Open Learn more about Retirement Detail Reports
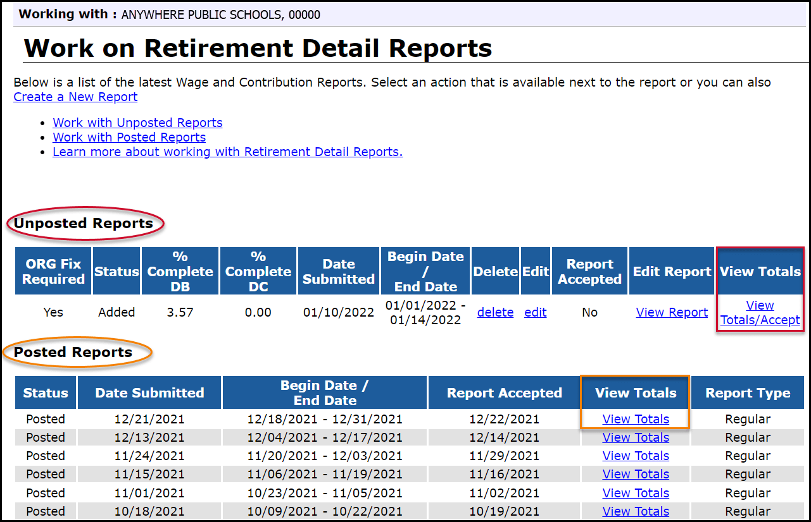This screenshot has width=811, height=522. (x=227, y=152)
